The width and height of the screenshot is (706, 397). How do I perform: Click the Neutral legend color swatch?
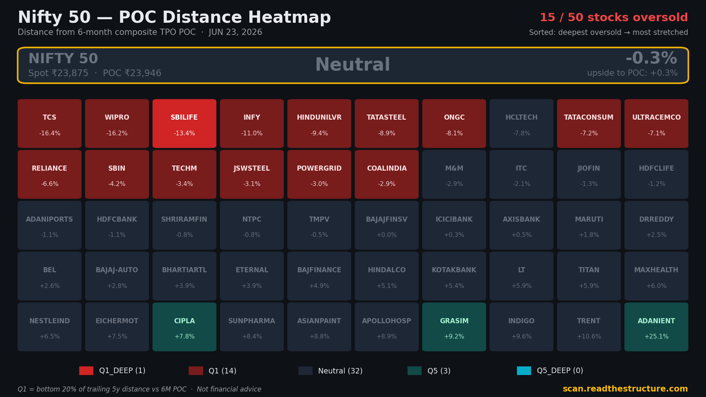[306, 371]
